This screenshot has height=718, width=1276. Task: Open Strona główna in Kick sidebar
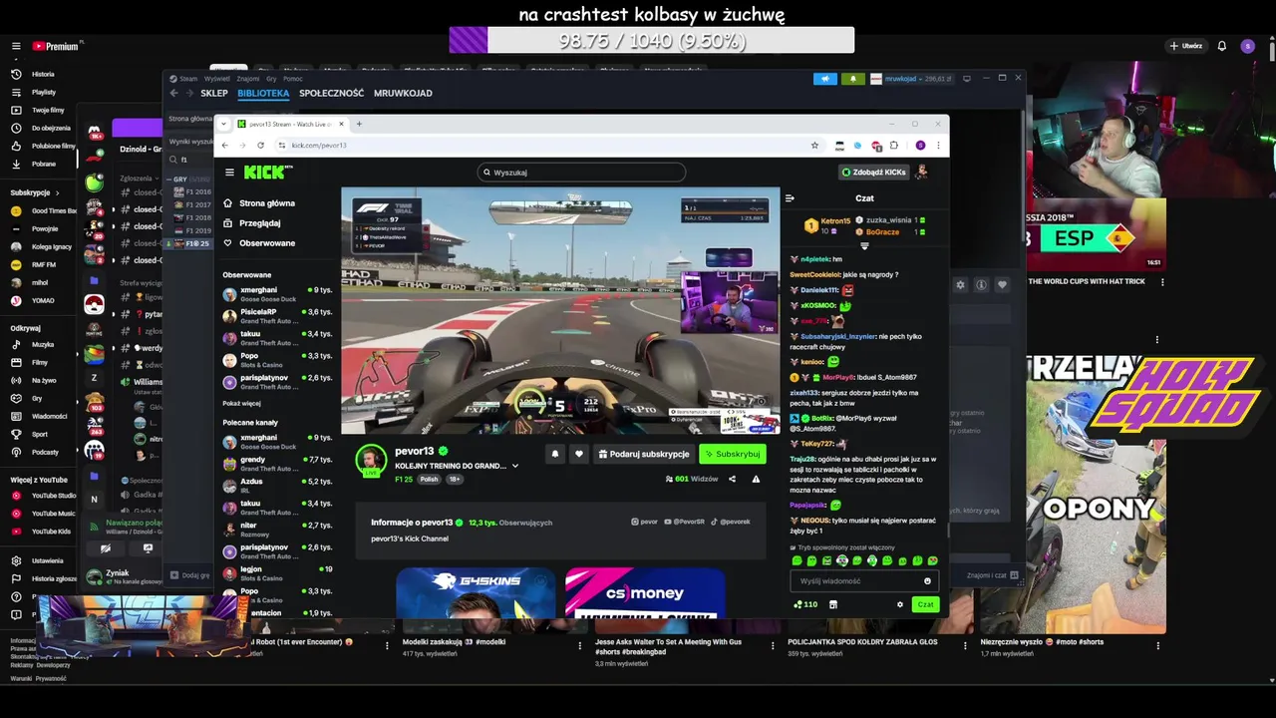[259, 203]
